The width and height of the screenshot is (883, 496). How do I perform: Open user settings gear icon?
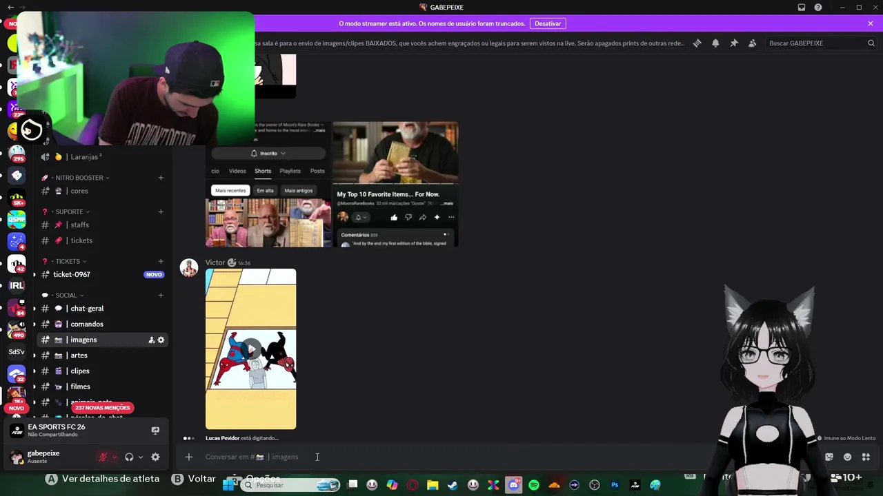[155, 457]
